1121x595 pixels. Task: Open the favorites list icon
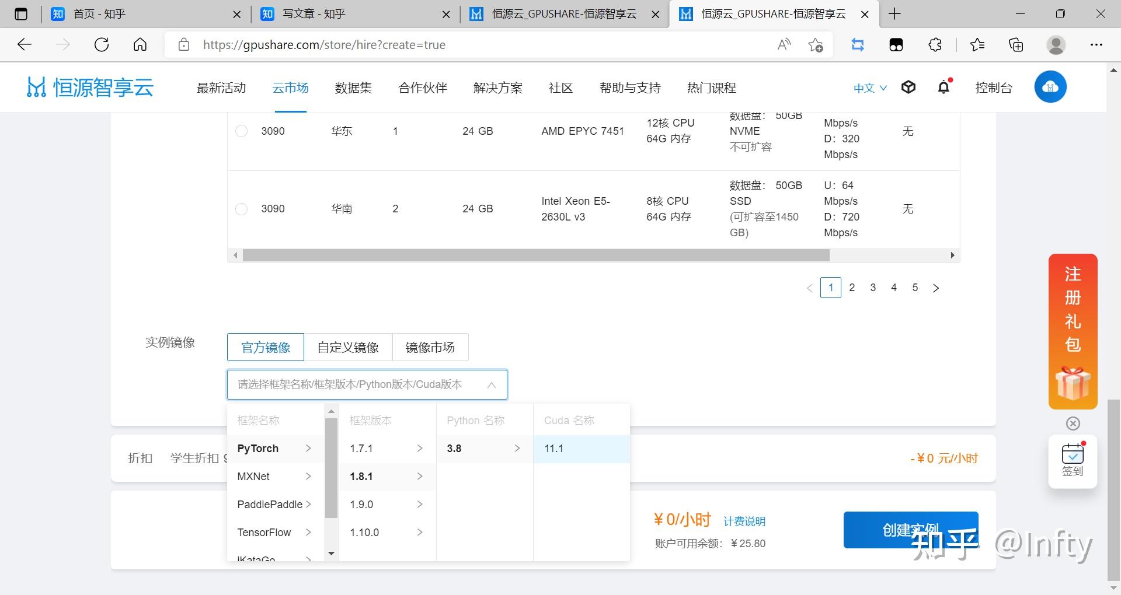(x=977, y=45)
